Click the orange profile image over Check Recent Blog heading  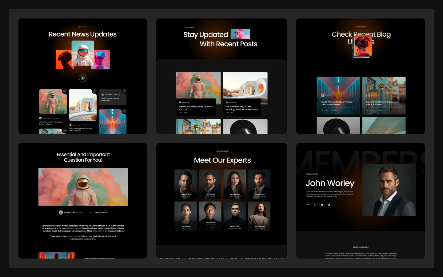point(363,46)
